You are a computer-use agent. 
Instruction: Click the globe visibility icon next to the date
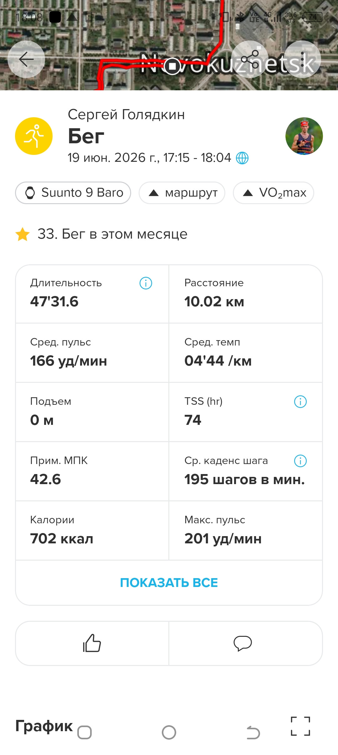pos(242,158)
